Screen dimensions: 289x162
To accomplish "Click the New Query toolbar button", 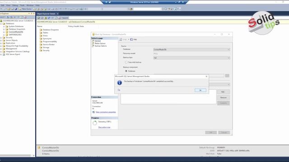I will (25, 9).
